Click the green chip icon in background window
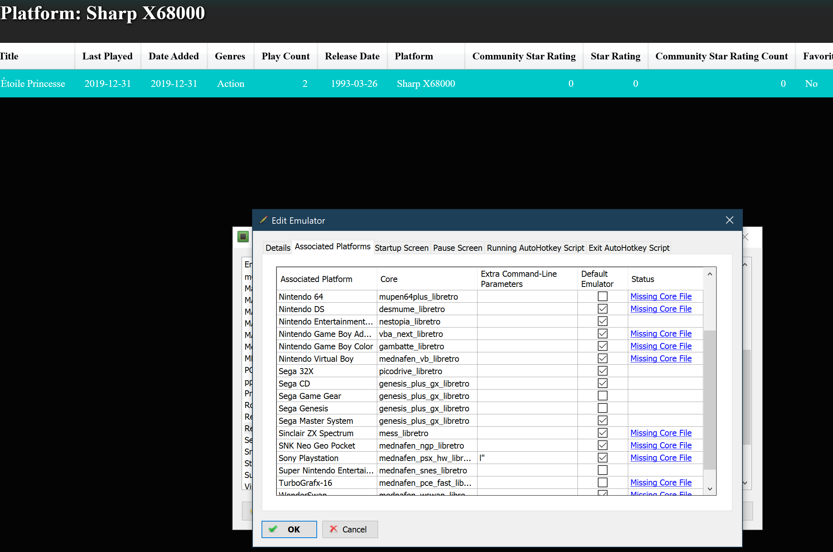Viewport: 833px width, 552px height. (x=243, y=237)
